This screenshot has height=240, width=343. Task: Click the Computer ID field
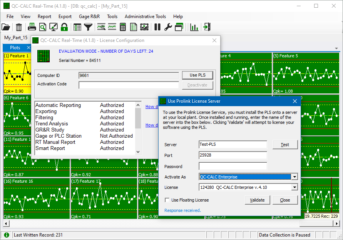[129, 75]
